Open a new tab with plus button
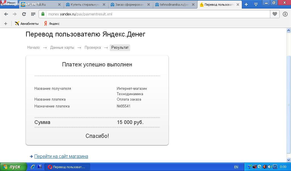The image size is (291, 171). (x=246, y=4)
